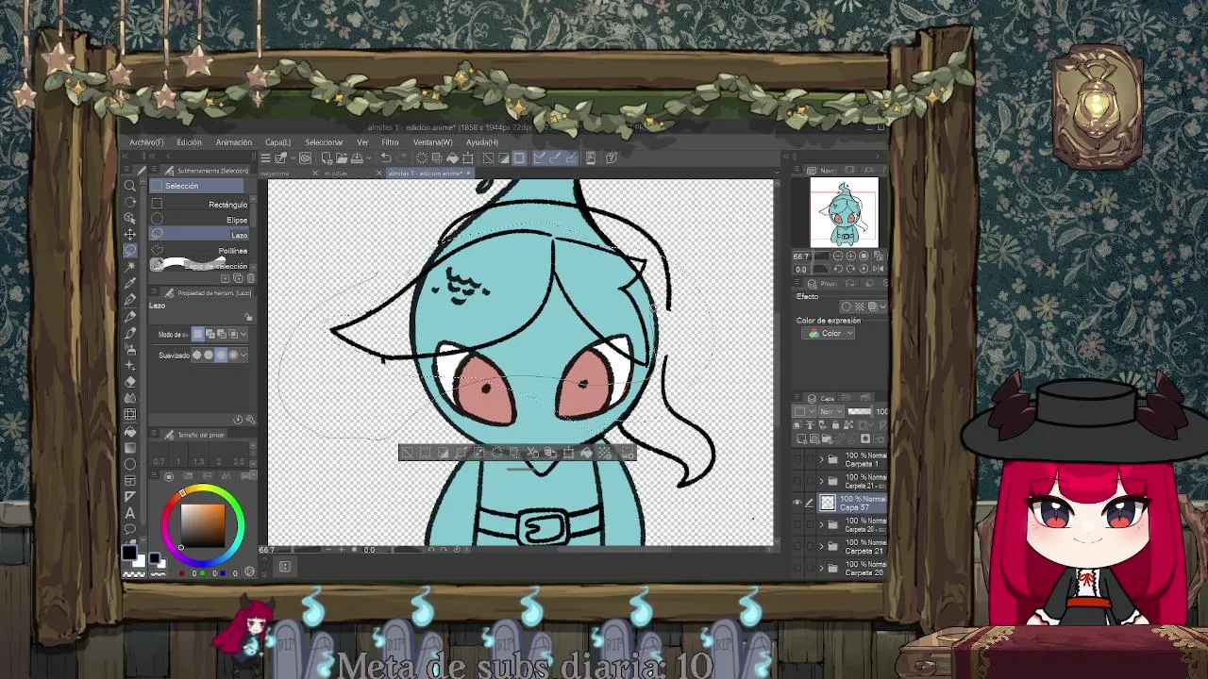Select the Eraser tool
The height and width of the screenshot is (679, 1208).
tap(130, 382)
